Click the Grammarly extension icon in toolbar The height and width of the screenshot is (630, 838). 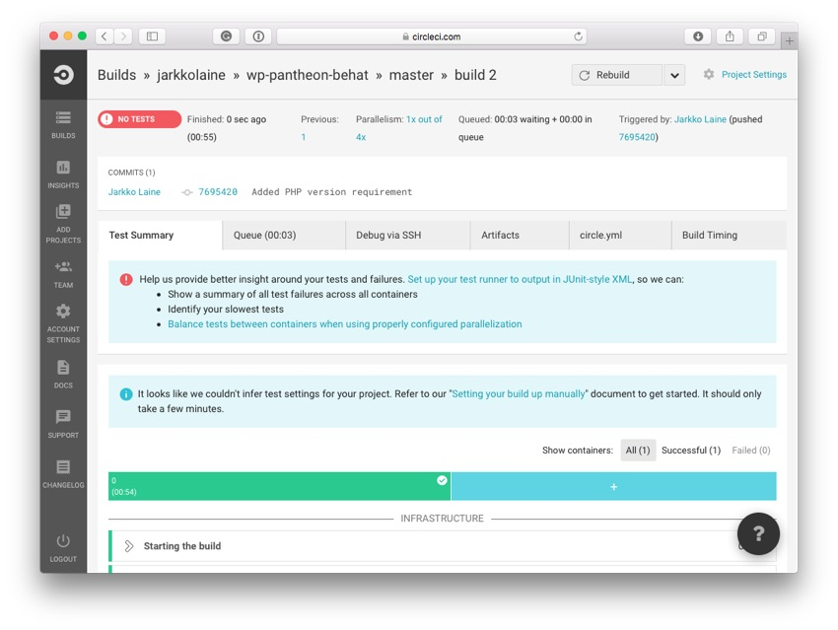click(226, 36)
